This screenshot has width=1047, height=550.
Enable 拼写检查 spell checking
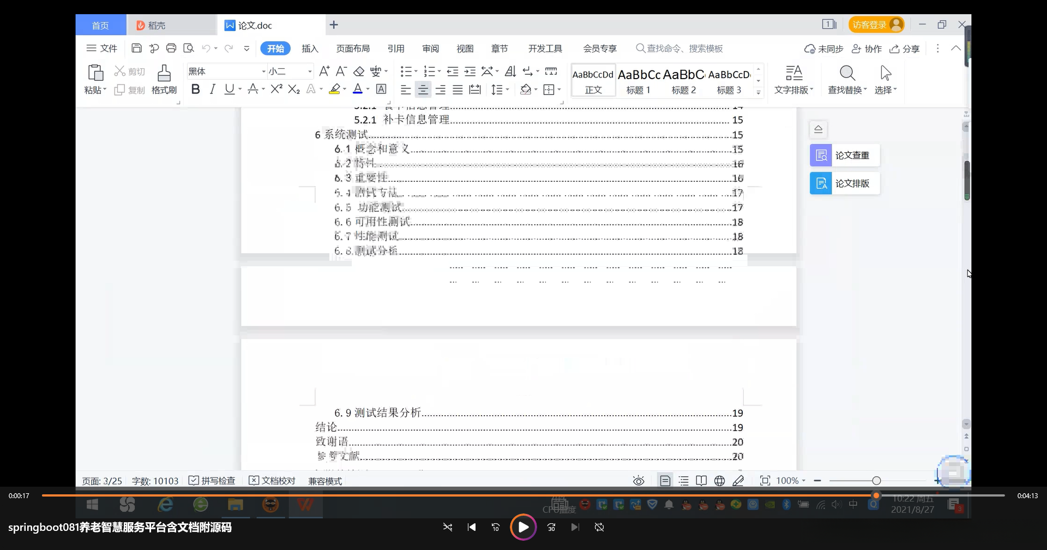click(212, 480)
